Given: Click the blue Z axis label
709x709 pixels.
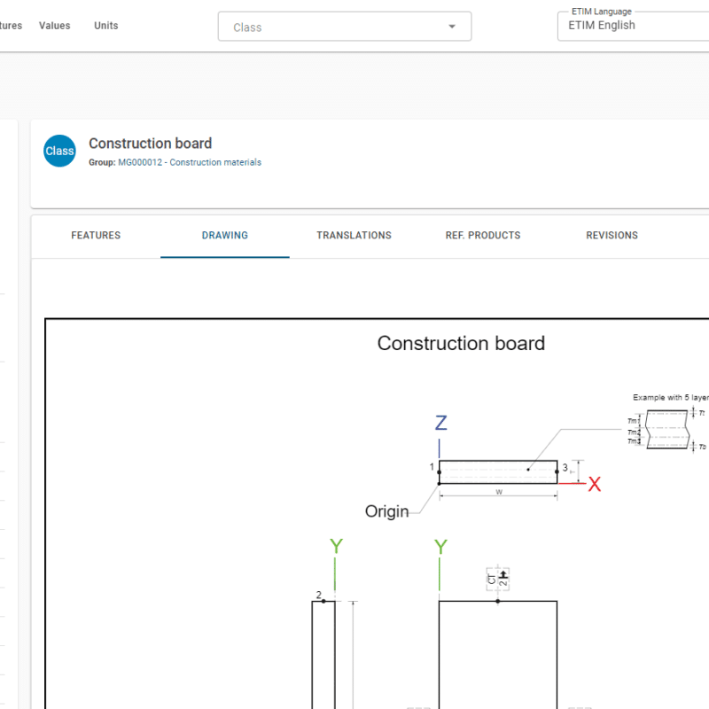Looking at the screenshot, I should [440, 423].
